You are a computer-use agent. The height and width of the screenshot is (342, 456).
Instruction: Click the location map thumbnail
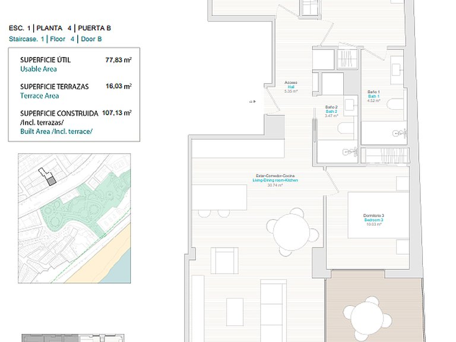(74, 218)
